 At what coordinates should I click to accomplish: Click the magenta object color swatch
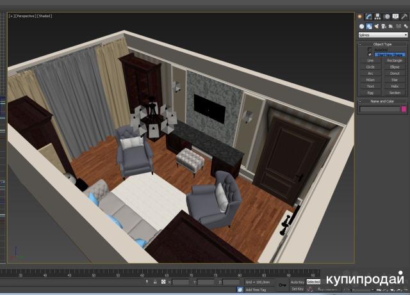pyautogui.click(x=404, y=109)
